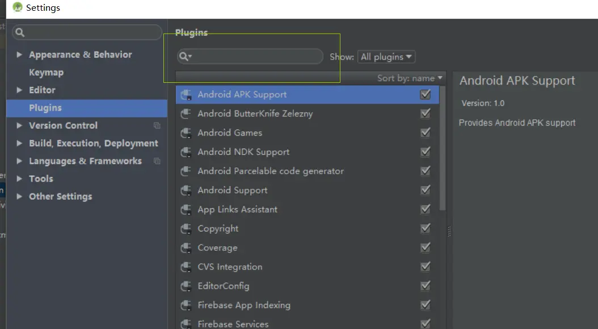Select the CVS Integration plugin row
Image resolution: width=598 pixels, height=329 pixels.
click(x=308, y=267)
